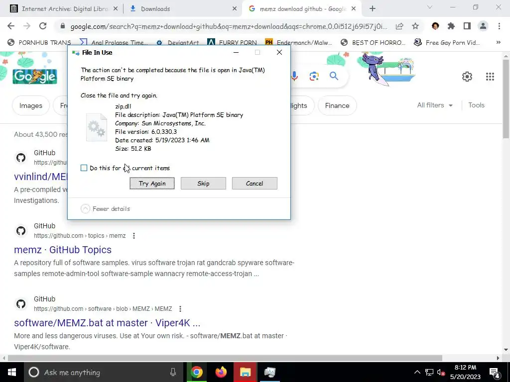510x382 pixels.
Task: Open the Action Center notifications
Action: pos(494,372)
